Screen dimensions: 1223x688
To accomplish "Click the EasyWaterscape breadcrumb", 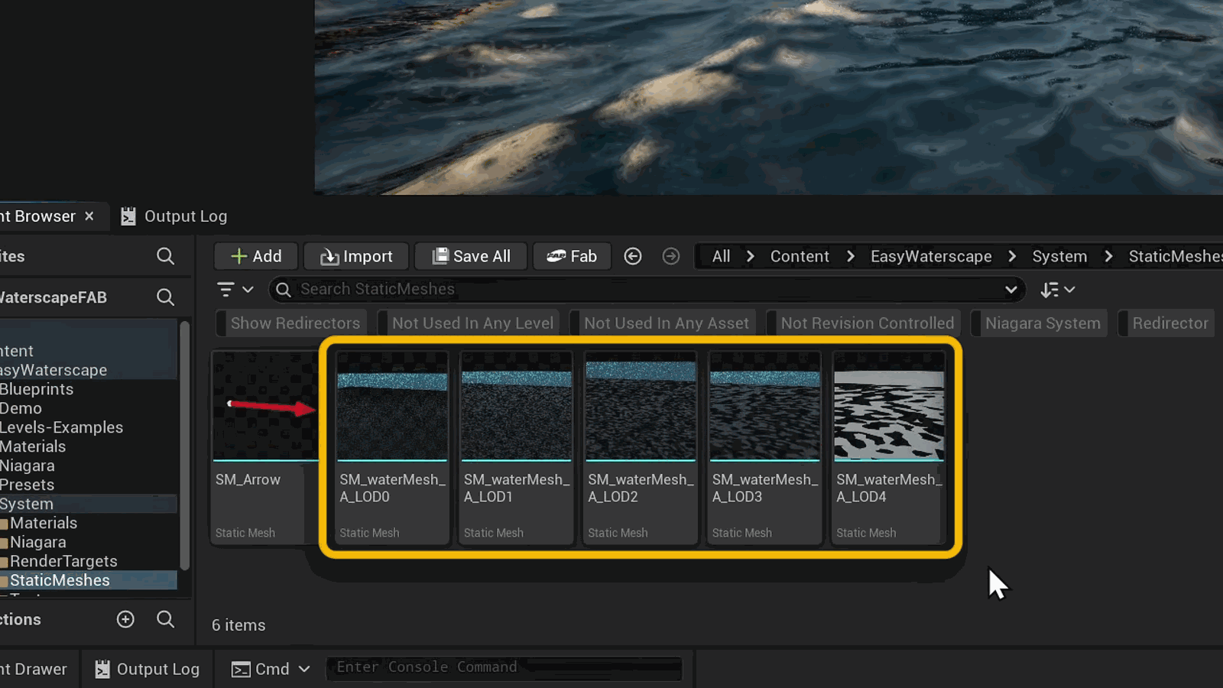I will point(931,256).
